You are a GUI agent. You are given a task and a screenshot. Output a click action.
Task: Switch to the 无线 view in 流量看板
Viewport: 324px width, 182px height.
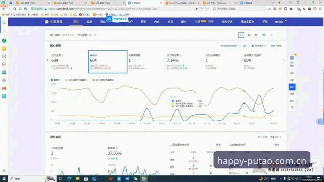(265, 137)
